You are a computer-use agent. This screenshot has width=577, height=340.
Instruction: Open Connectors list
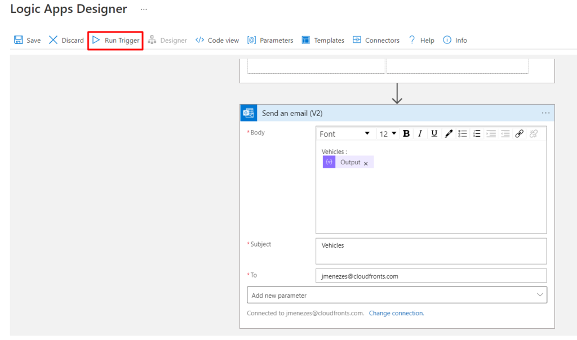pyautogui.click(x=376, y=40)
